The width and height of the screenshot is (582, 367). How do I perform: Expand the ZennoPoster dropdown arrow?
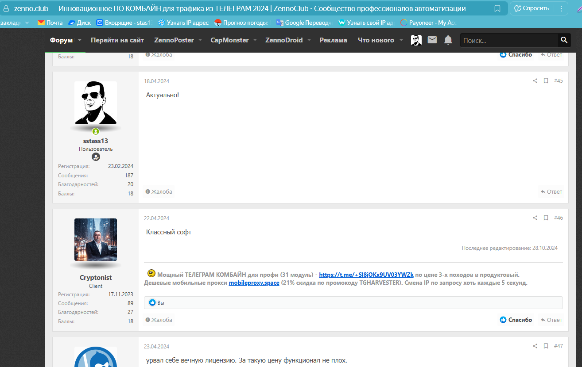click(200, 40)
